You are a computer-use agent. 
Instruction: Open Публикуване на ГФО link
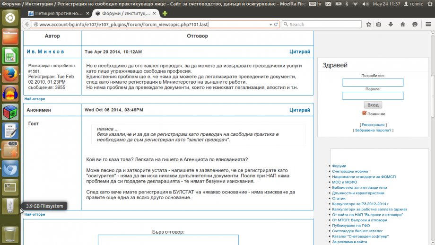pyautogui.click(x=351, y=226)
